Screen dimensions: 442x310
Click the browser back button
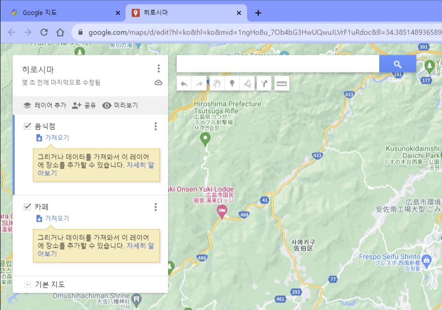(12, 32)
